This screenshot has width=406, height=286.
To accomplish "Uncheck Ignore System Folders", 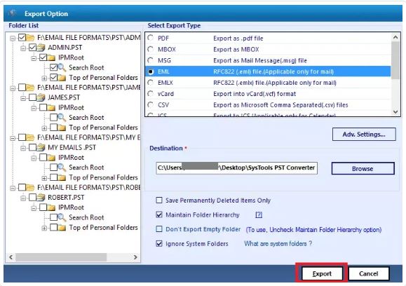I will 159,244.
